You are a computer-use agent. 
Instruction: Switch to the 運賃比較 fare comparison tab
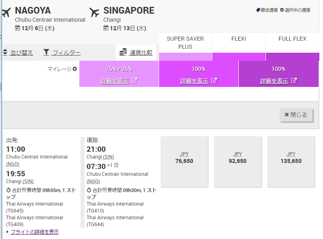(x=141, y=53)
